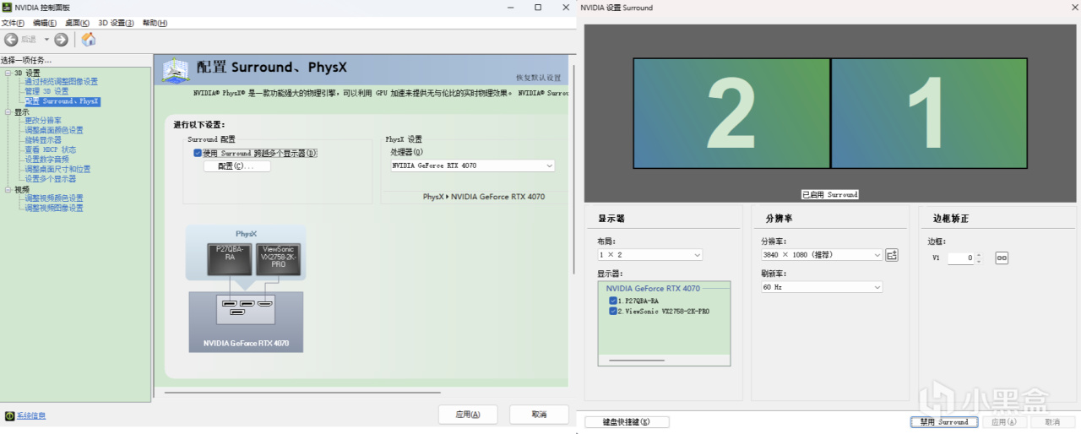Click add custom resolution icon beside 3840 × 1080
Viewport: 1081px width, 434px height.
click(892, 255)
